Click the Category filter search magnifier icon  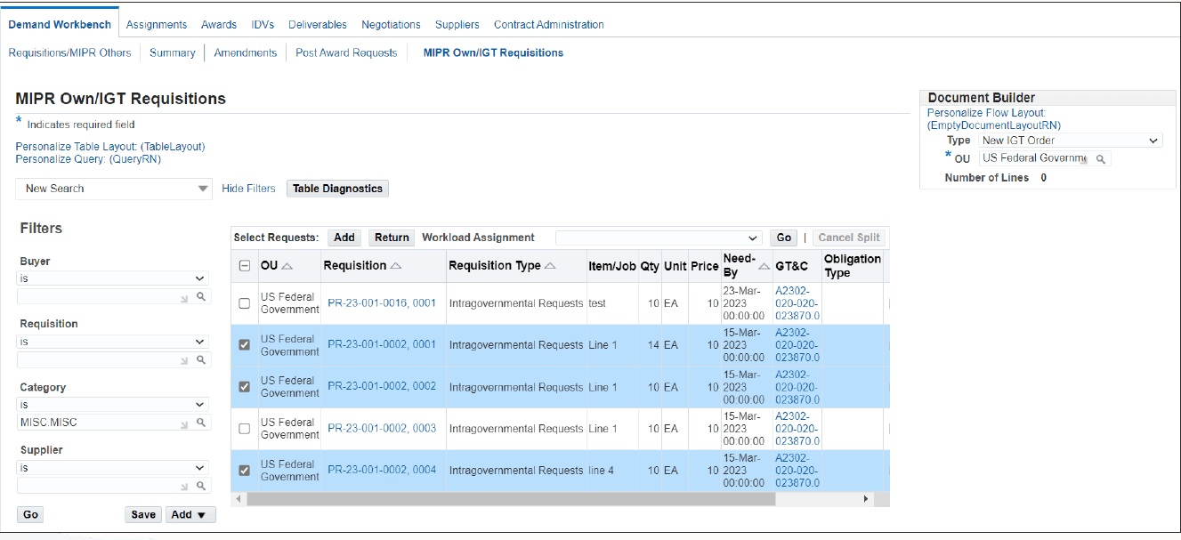pyautogui.click(x=201, y=423)
